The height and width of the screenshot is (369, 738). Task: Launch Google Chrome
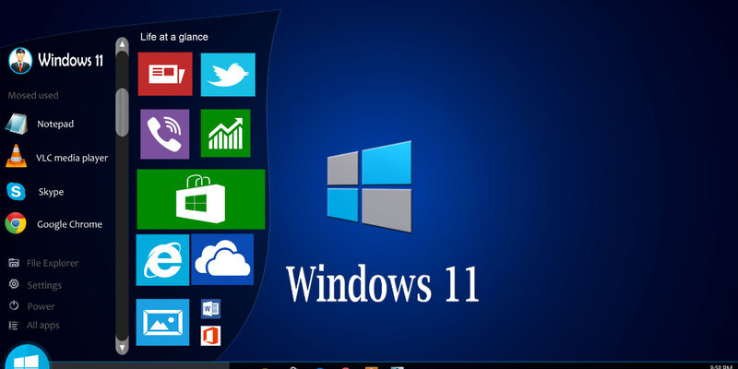pyautogui.click(x=54, y=223)
